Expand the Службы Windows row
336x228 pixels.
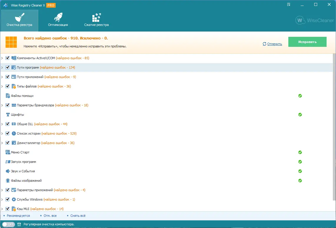2,199
